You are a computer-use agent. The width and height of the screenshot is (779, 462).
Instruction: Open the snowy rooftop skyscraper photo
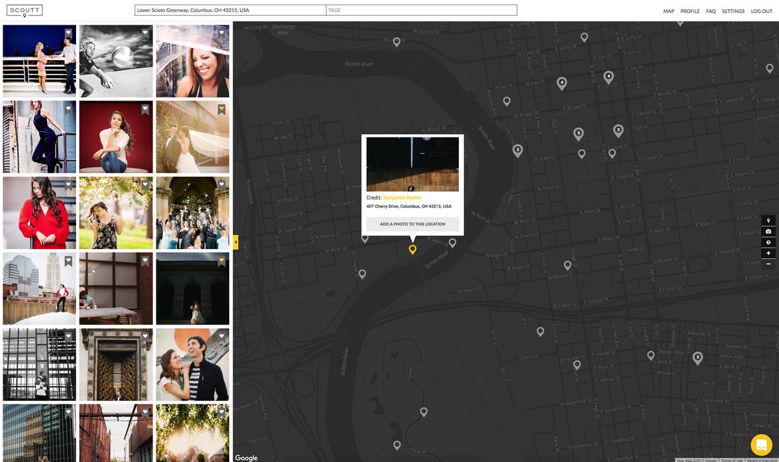point(39,289)
